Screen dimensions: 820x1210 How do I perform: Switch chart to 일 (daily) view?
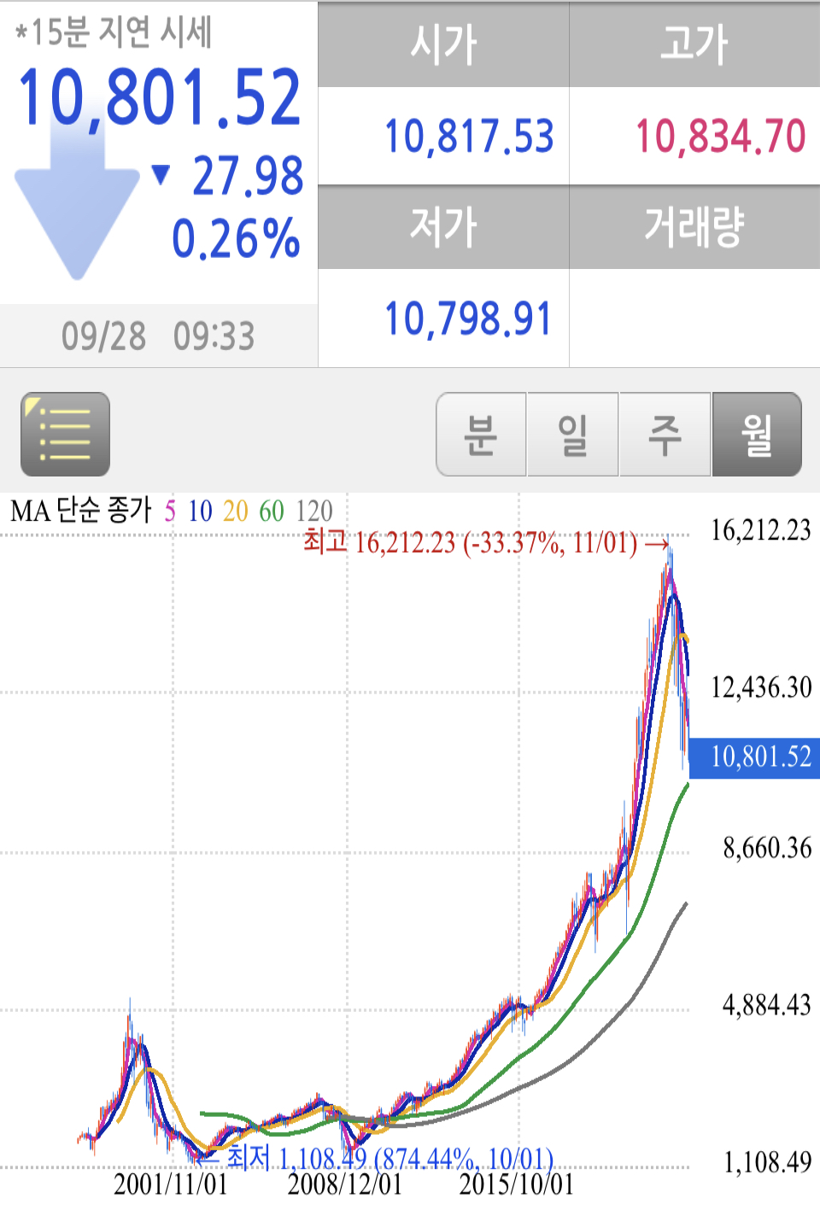(x=572, y=434)
